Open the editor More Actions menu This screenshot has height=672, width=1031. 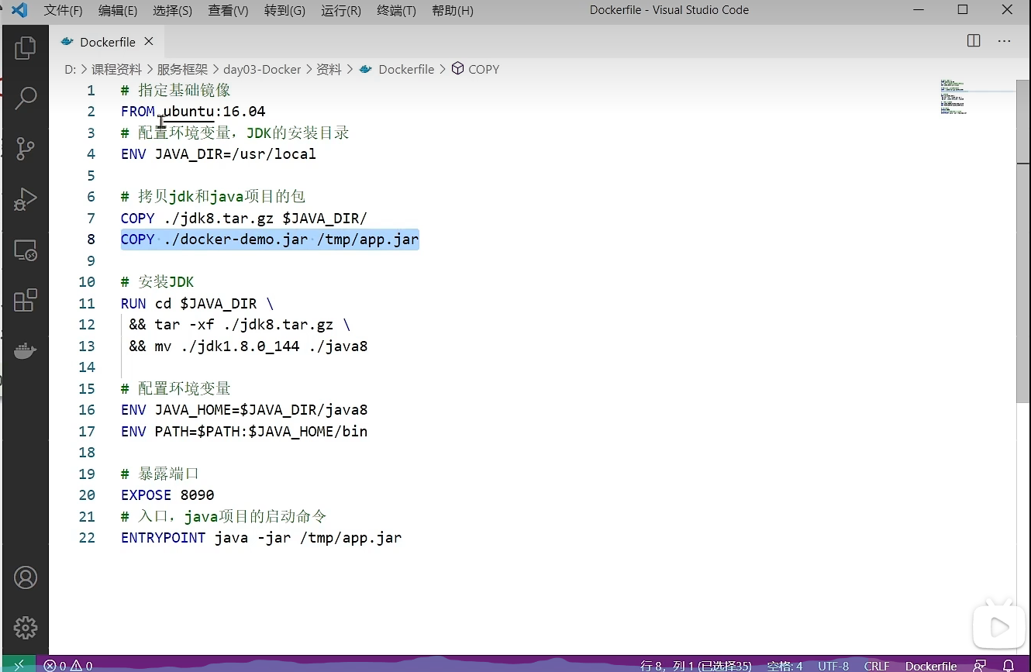click(x=1004, y=41)
